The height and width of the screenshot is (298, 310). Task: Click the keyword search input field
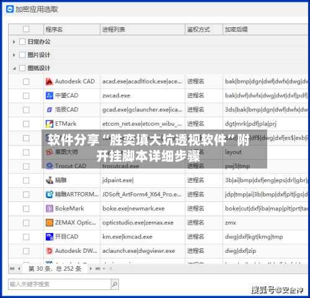click(60, 284)
